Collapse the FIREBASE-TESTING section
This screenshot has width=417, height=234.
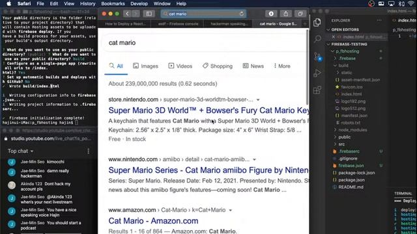tap(328, 44)
